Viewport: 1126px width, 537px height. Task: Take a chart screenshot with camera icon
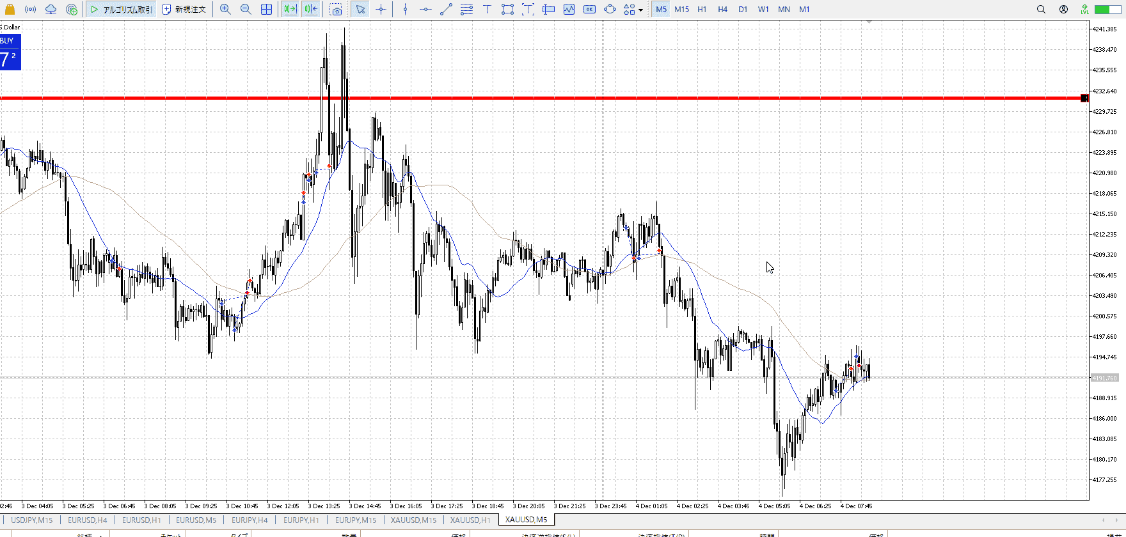tap(336, 10)
